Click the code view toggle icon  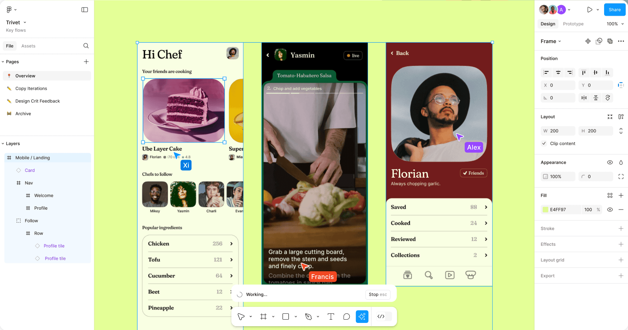coord(381,317)
